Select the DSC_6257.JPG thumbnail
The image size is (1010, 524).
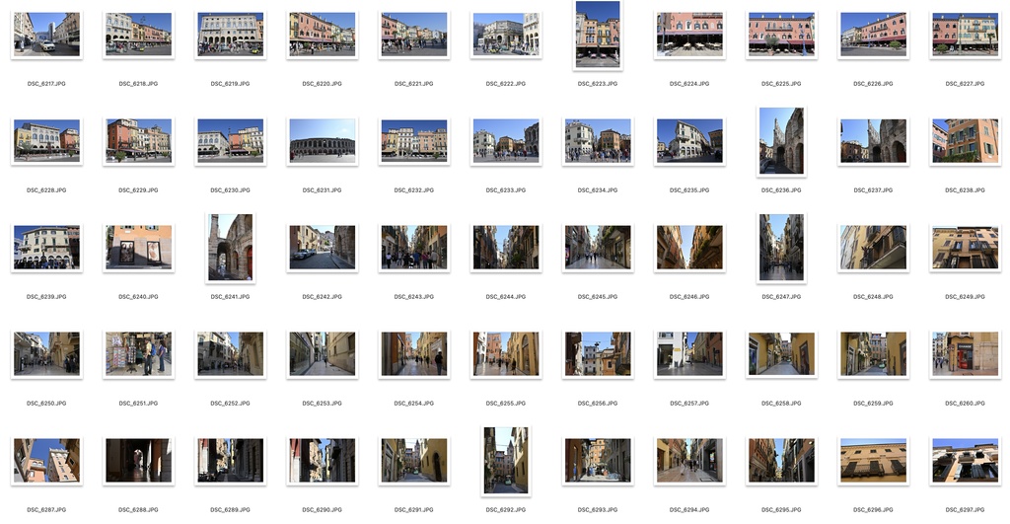coord(689,354)
